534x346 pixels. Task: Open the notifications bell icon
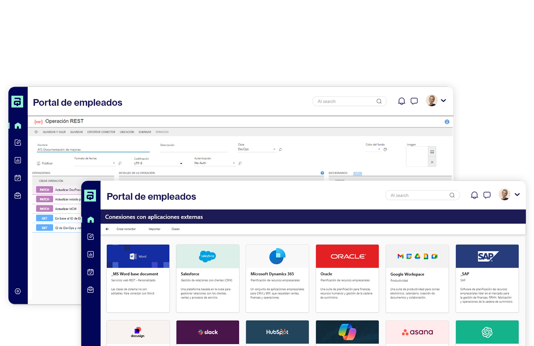[x=474, y=195]
